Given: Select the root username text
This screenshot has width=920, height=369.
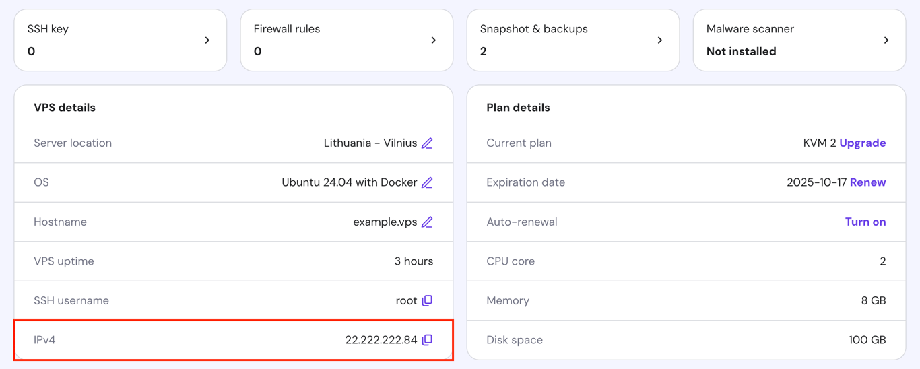Looking at the screenshot, I should [407, 300].
